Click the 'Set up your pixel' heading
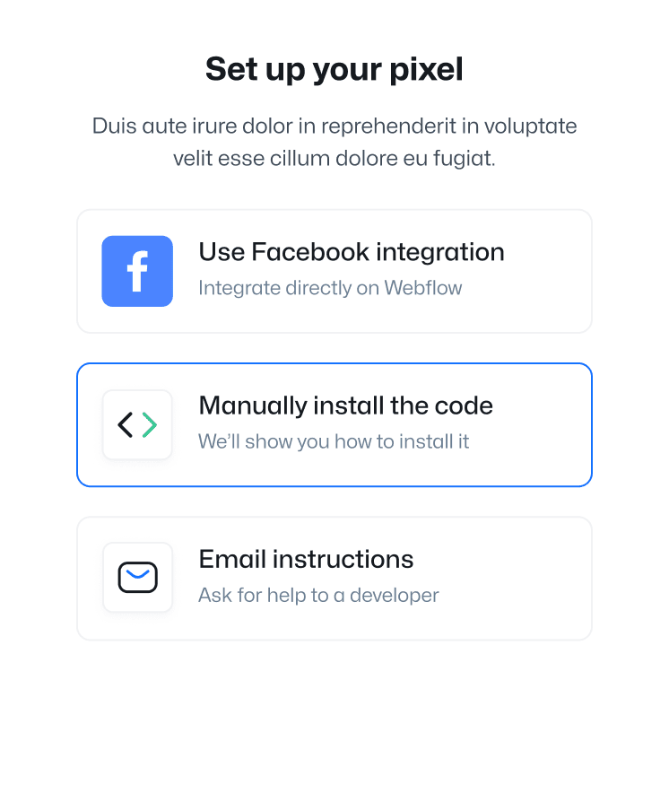This screenshot has width=669, height=802. (x=334, y=68)
